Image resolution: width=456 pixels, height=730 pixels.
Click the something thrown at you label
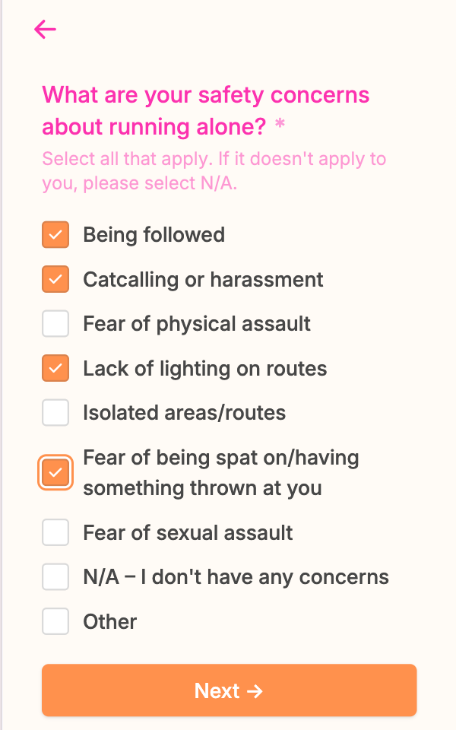(x=202, y=487)
